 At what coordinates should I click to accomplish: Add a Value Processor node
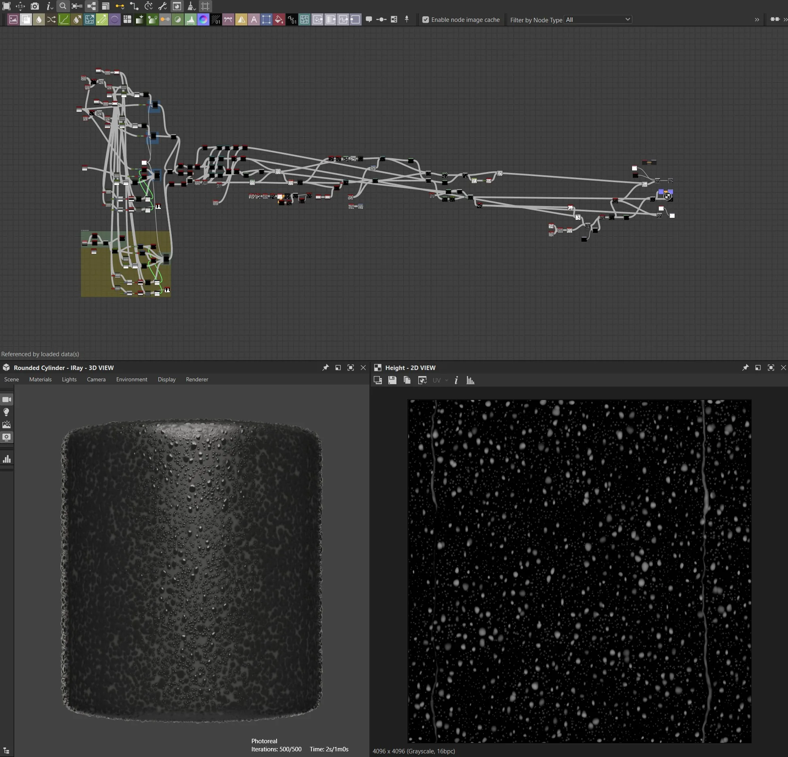292,19
